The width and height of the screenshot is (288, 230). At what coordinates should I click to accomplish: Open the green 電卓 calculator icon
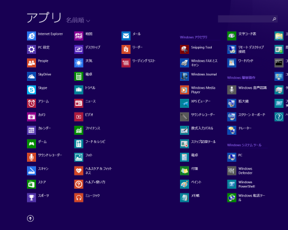pyautogui.click(x=79, y=76)
